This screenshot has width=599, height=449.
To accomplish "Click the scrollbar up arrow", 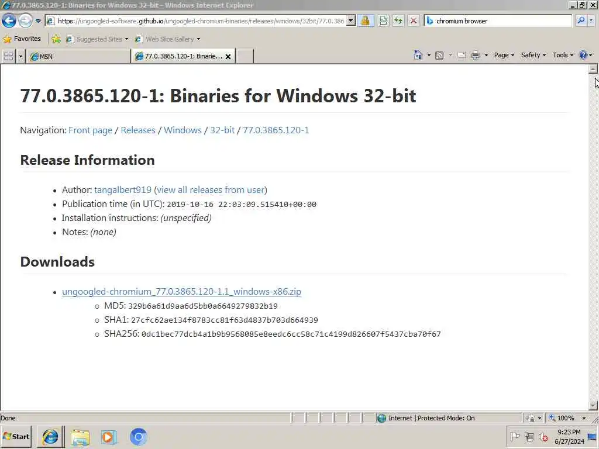I will point(593,69).
